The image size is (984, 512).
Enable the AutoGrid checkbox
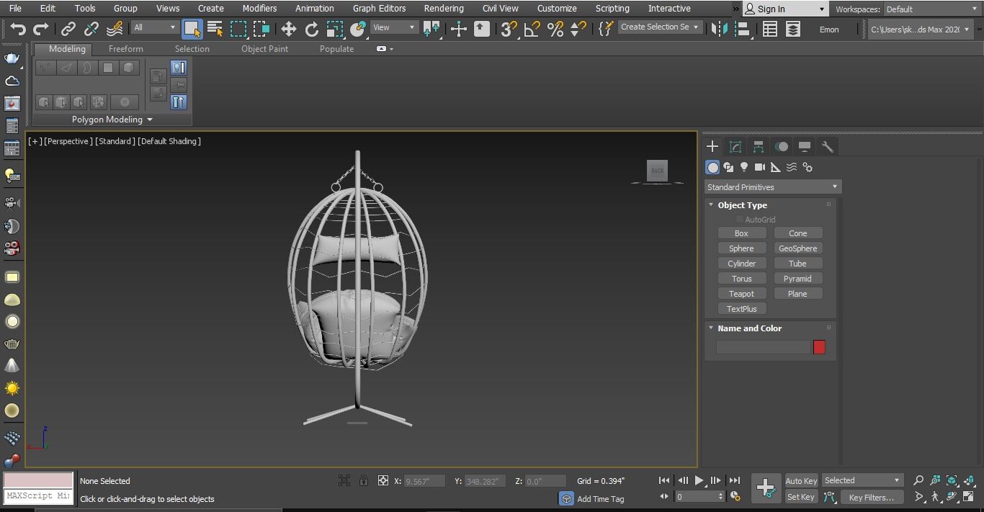point(739,219)
